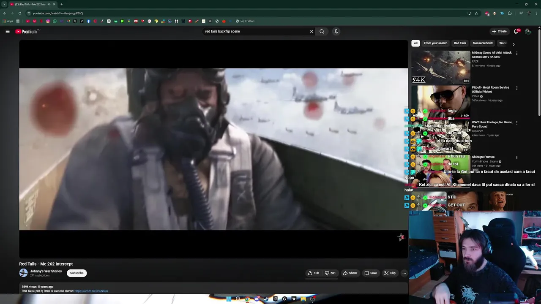Start voice search with the microphone
The image size is (541, 304).
(x=336, y=31)
